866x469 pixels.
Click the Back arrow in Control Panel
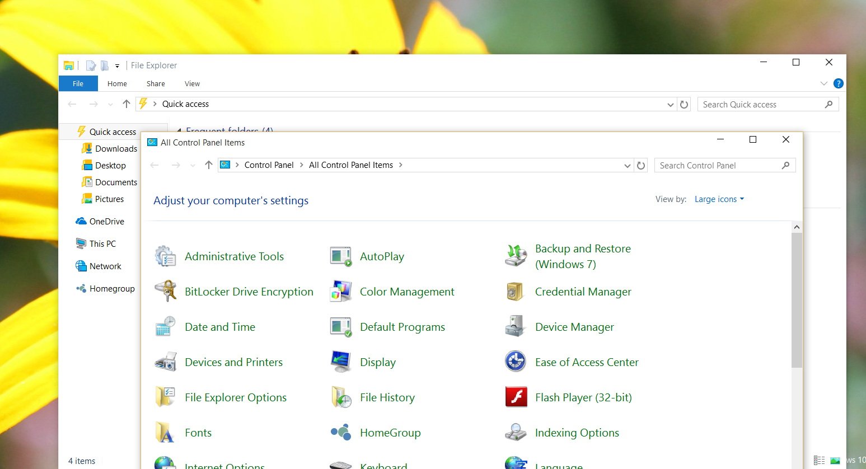pos(155,165)
